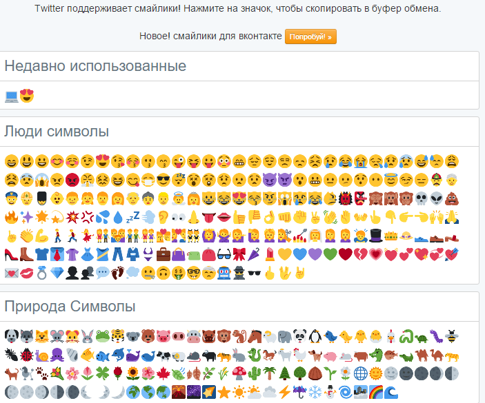The image size is (485, 403).
Task: Copy the erupting volcano emoji
Action: click(178, 393)
